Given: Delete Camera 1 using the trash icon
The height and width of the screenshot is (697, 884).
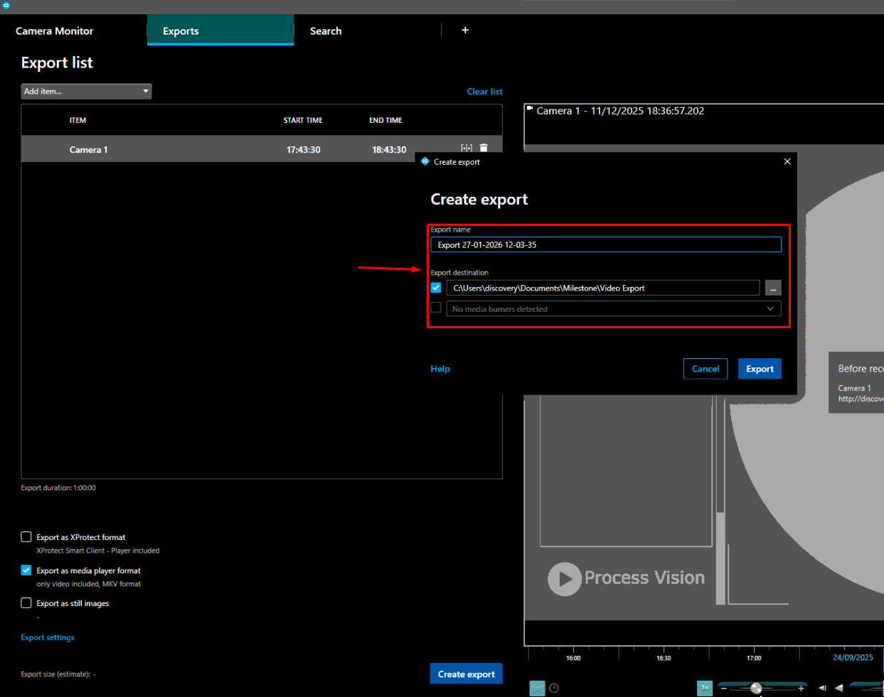Looking at the screenshot, I should click(x=484, y=148).
